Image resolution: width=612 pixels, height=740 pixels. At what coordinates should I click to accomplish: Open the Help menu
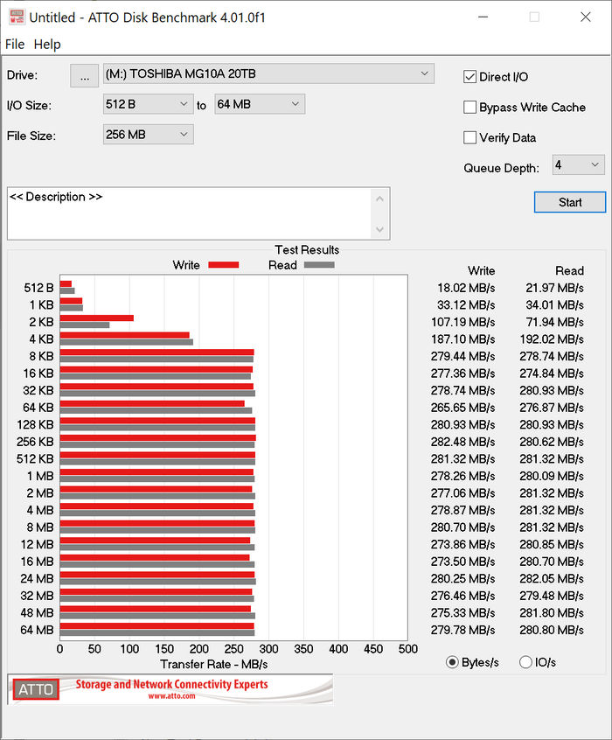[47, 45]
